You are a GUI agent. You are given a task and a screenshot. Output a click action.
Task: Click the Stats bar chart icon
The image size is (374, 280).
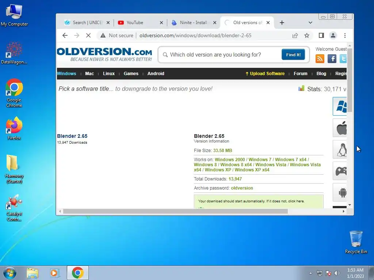(301, 89)
